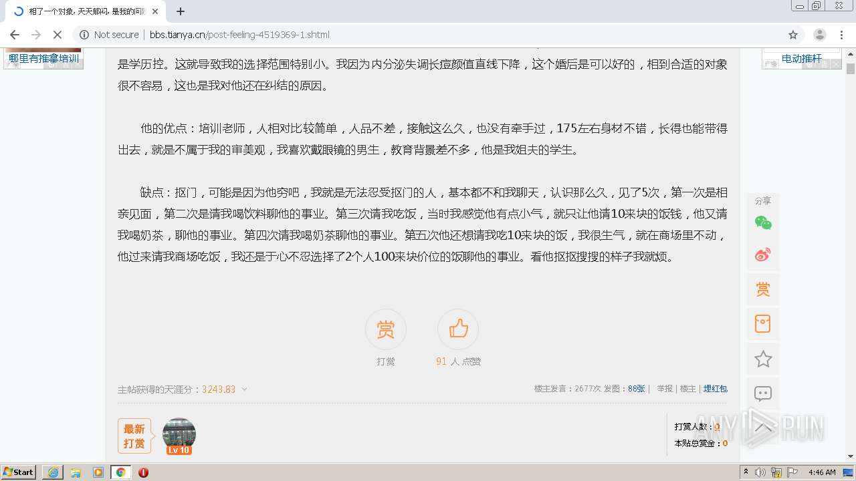View Not secure site information
Image resolution: width=856 pixels, height=481 pixels.
point(110,35)
